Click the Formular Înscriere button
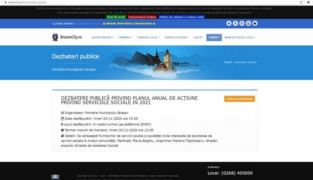 click(x=239, y=99)
